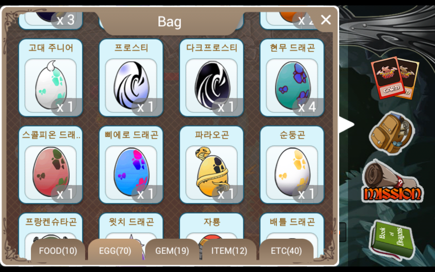
Task: Select the 삐에로 드래곤 egg
Action: 131,165
